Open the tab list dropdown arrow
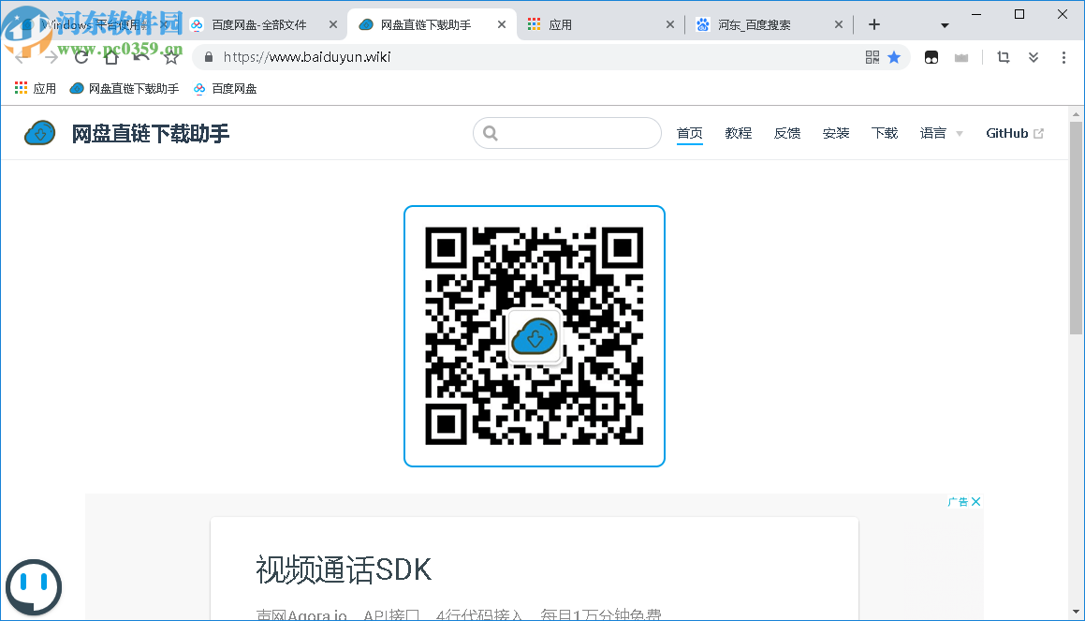This screenshot has width=1085, height=621. [x=945, y=25]
